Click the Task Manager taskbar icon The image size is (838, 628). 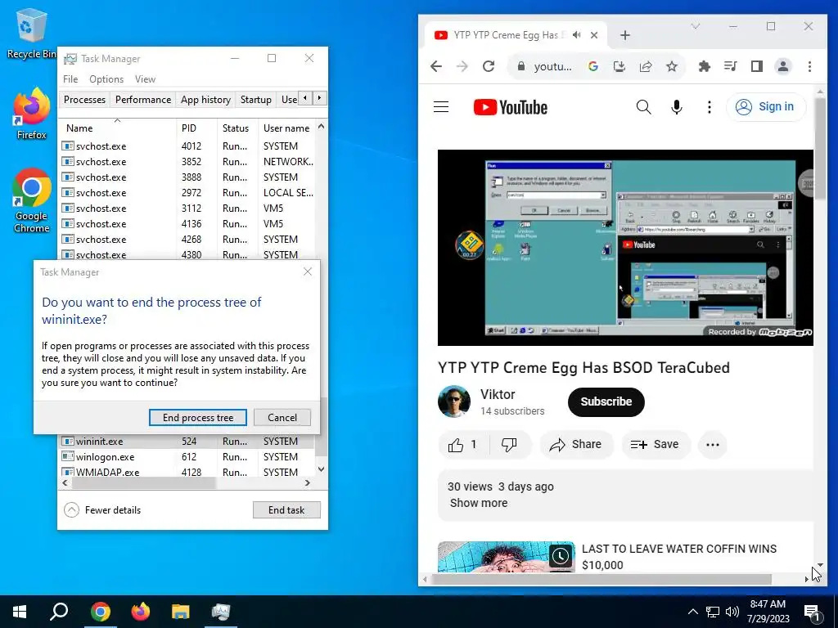click(221, 612)
